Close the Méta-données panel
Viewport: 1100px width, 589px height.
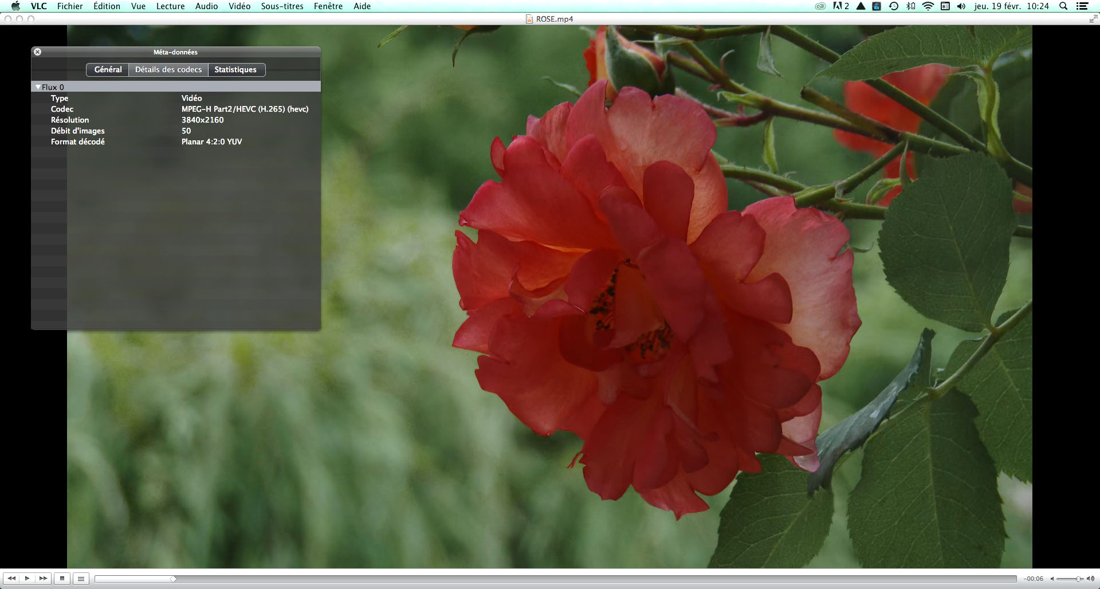(37, 52)
